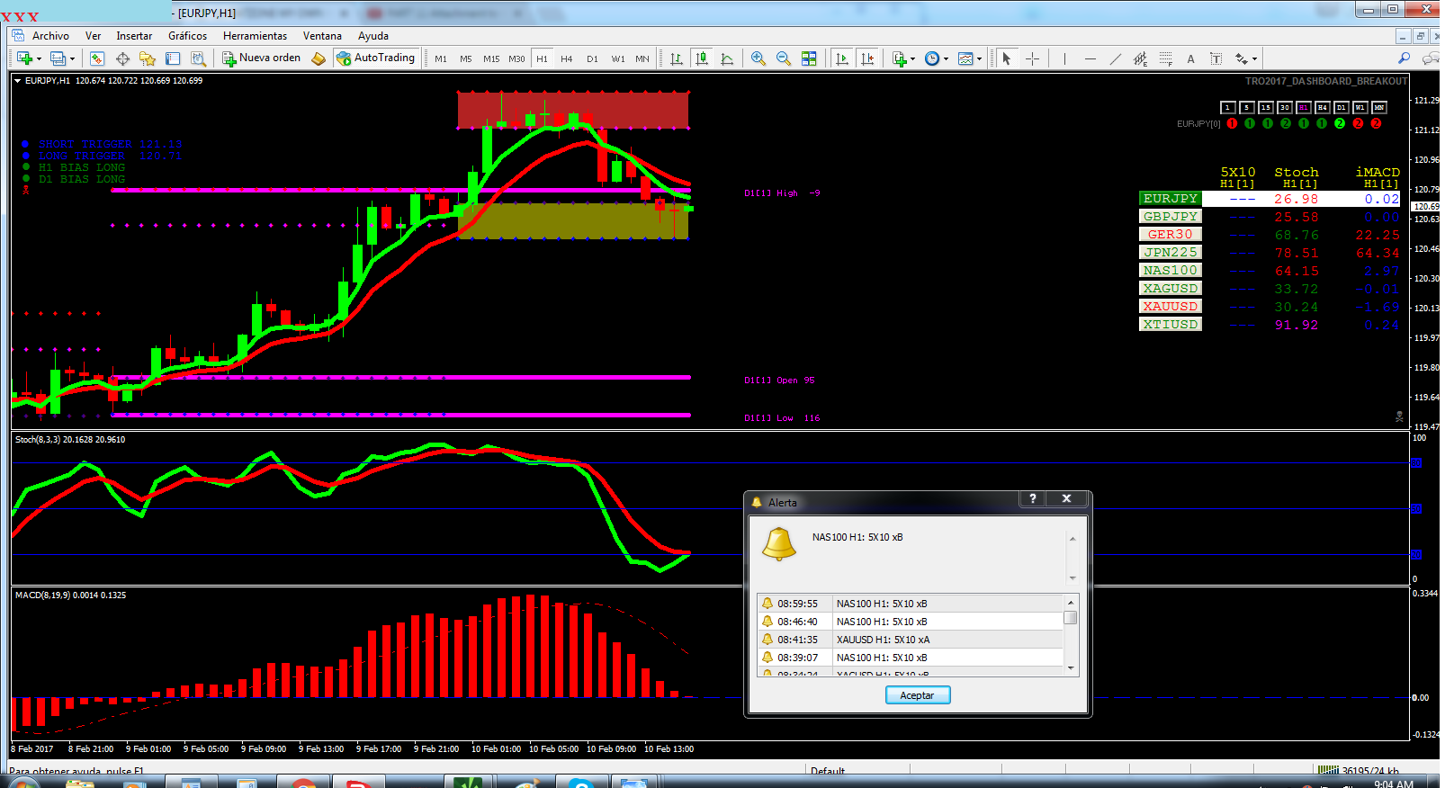This screenshot has width=1454, height=788.
Task: Draw a vertical line tool
Action: [x=1064, y=58]
